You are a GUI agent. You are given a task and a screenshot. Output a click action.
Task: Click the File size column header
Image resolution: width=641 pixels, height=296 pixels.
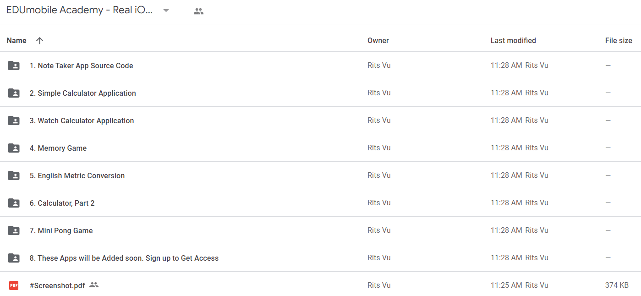click(x=619, y=40)
